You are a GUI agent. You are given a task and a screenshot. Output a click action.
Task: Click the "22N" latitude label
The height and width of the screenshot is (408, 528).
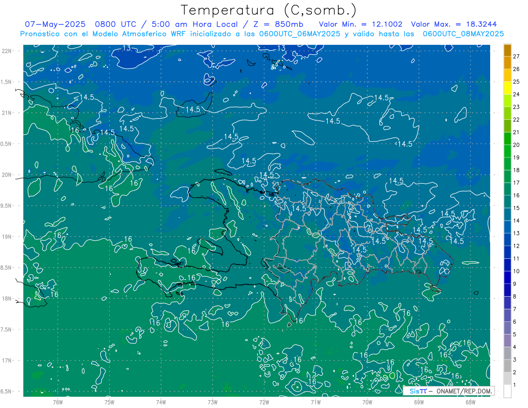tap(7, 51)
